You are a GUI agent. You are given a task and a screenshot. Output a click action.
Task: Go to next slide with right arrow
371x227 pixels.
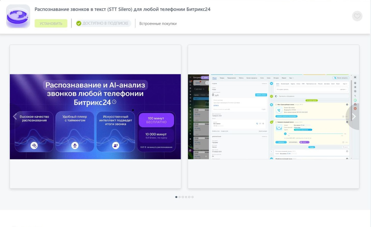[354, 116]
